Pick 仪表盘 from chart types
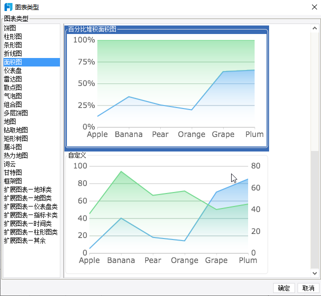 point(32,70)
